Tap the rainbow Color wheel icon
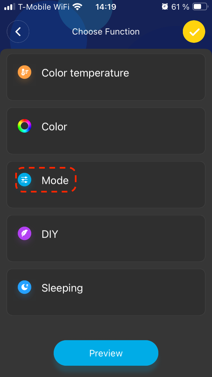 coord(25,126)
